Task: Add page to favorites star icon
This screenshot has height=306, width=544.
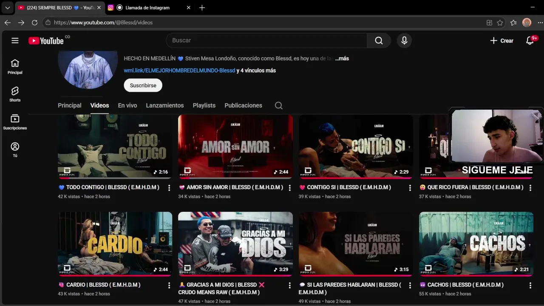Action: (500, 23)
